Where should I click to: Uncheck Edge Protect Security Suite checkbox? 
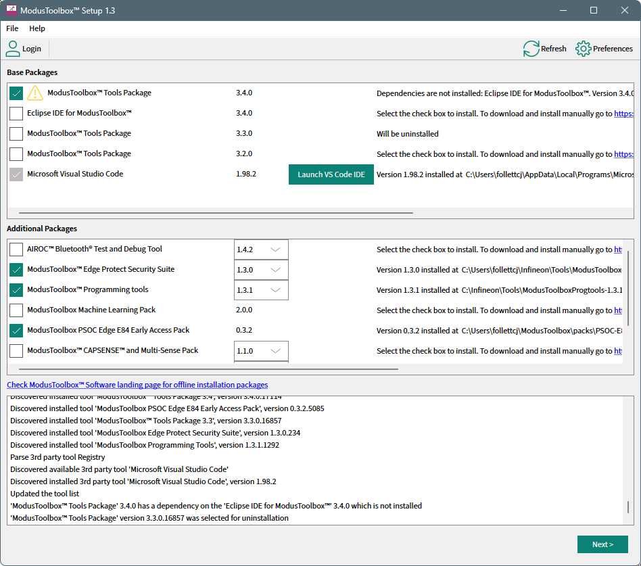[16, 270]
